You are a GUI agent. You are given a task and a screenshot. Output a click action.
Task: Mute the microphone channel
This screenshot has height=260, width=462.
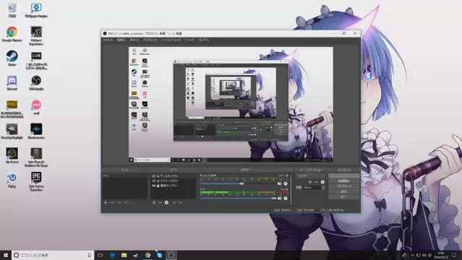[x=279, y=199]
